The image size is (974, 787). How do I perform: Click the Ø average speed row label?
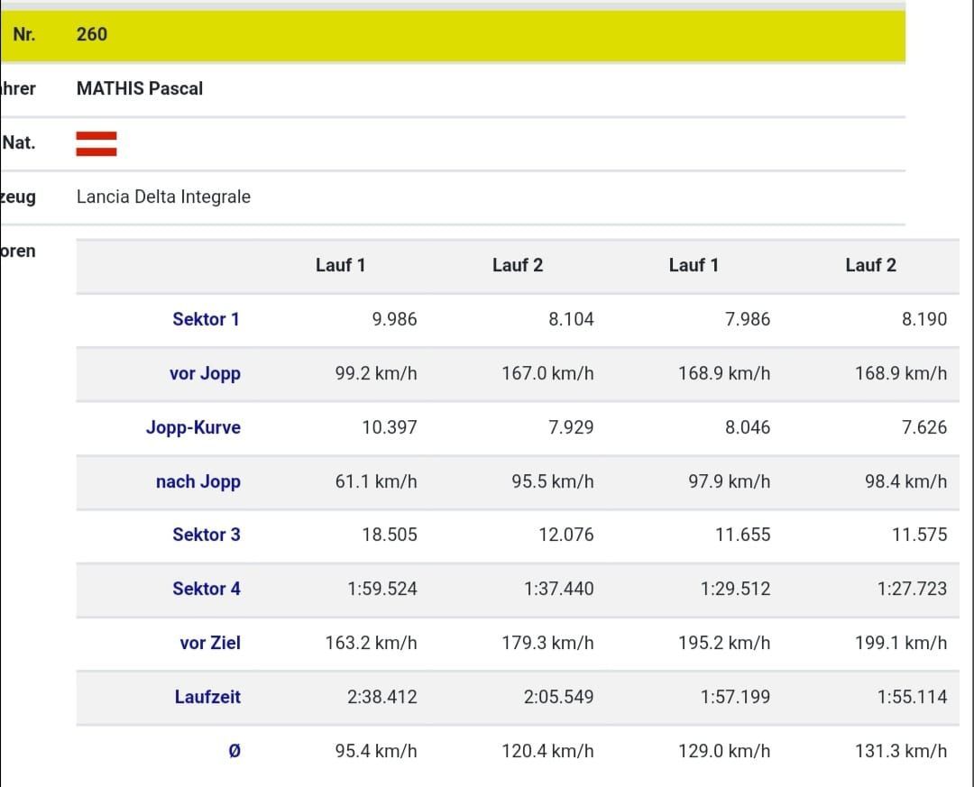tap(234, 751)
